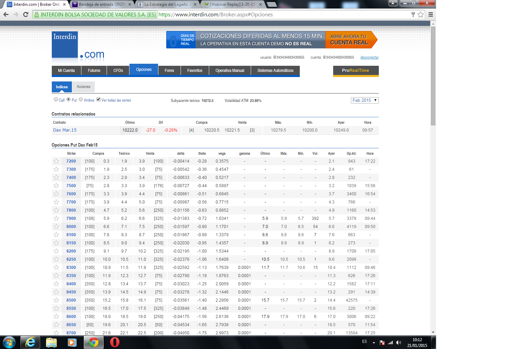Star the 7900 strike row as favorite
The height and width of the screenshot is (349, 511).
[56, 218]
